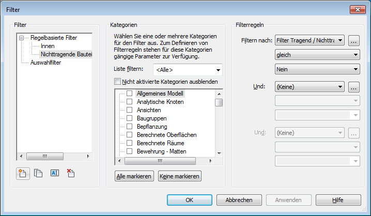Open the Nein value dropdown
The height and width of the screenshot is (216, 371).
coord(317,69)
